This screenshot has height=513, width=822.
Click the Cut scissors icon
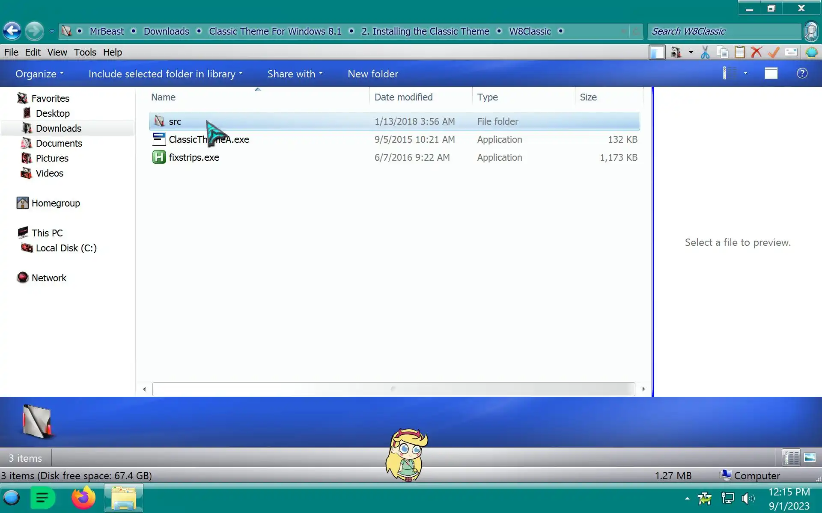point(705,52)
